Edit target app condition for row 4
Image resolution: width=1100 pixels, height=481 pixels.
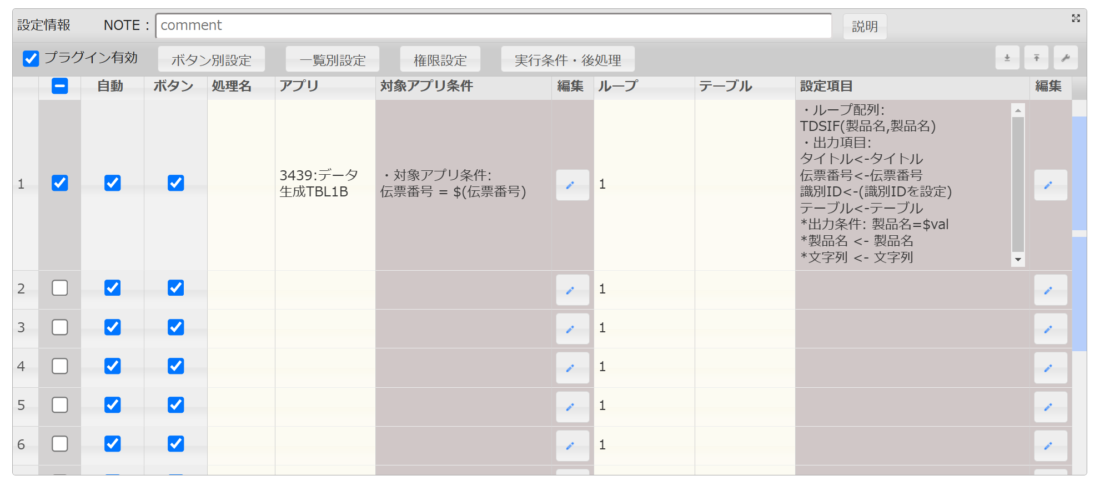point(572,368)
